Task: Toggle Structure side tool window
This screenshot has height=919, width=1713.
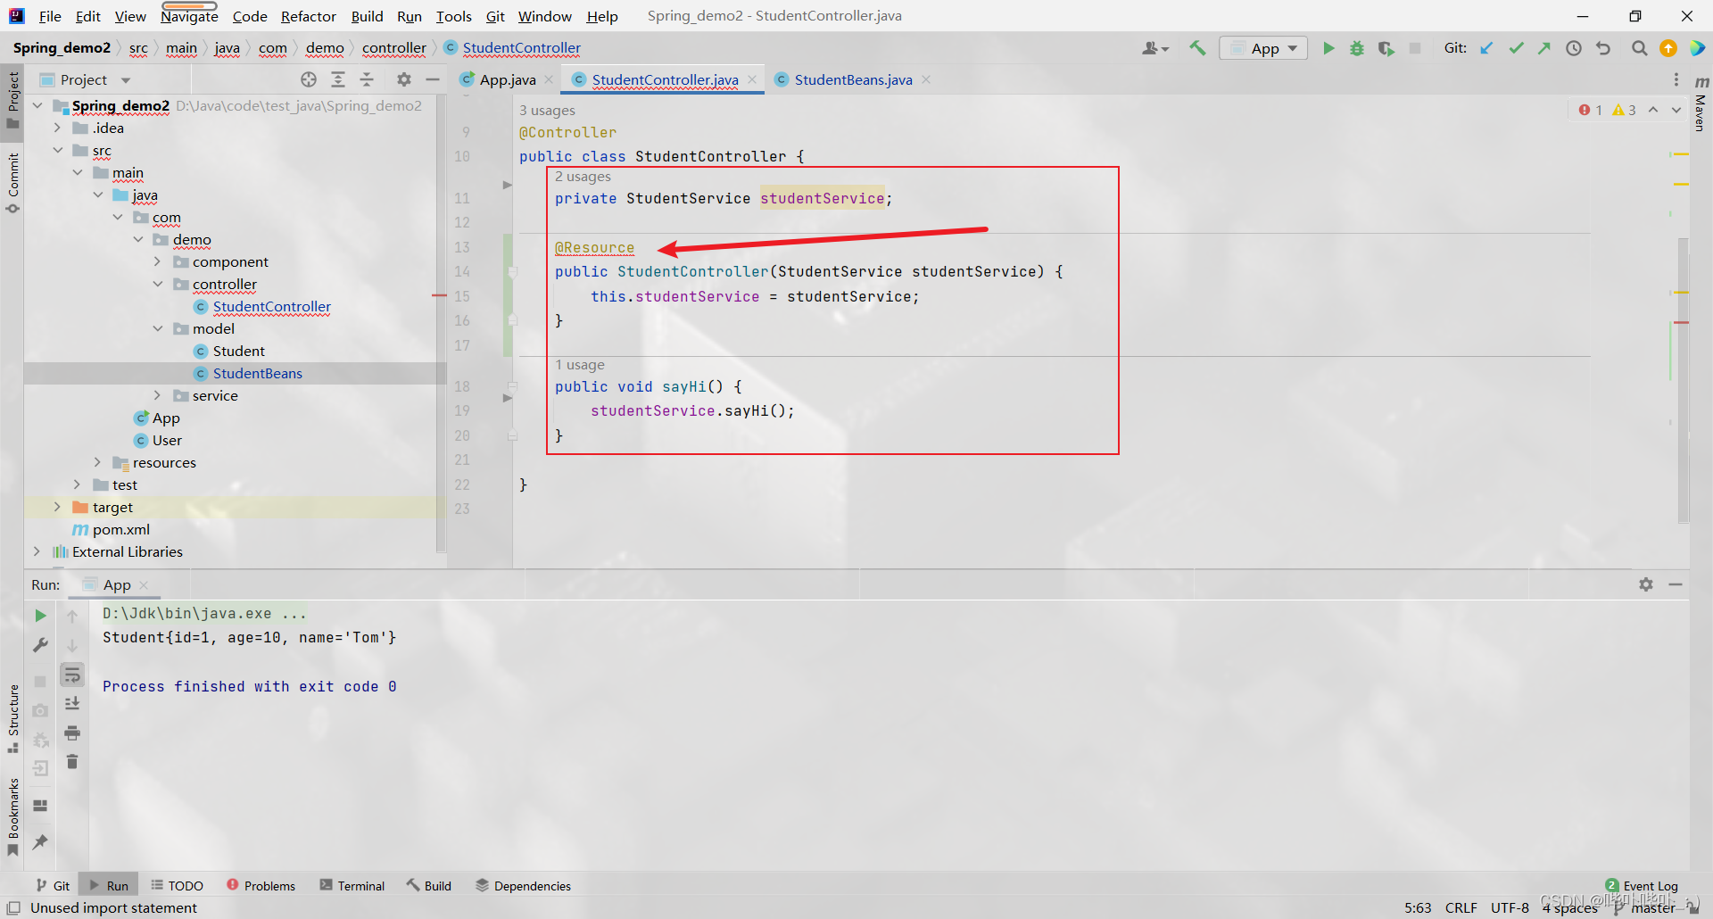Action: point(12,718)
